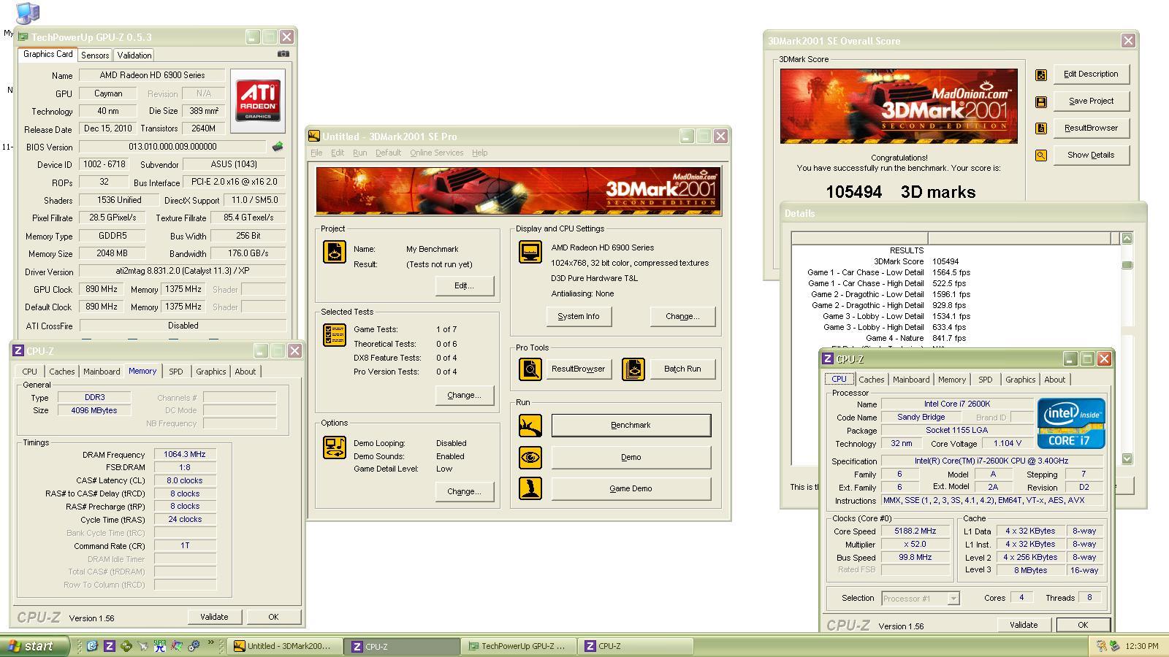Click Change... button under Selected Tests
This screenshot has height=657, width=1169.
[x=464, y=396]
